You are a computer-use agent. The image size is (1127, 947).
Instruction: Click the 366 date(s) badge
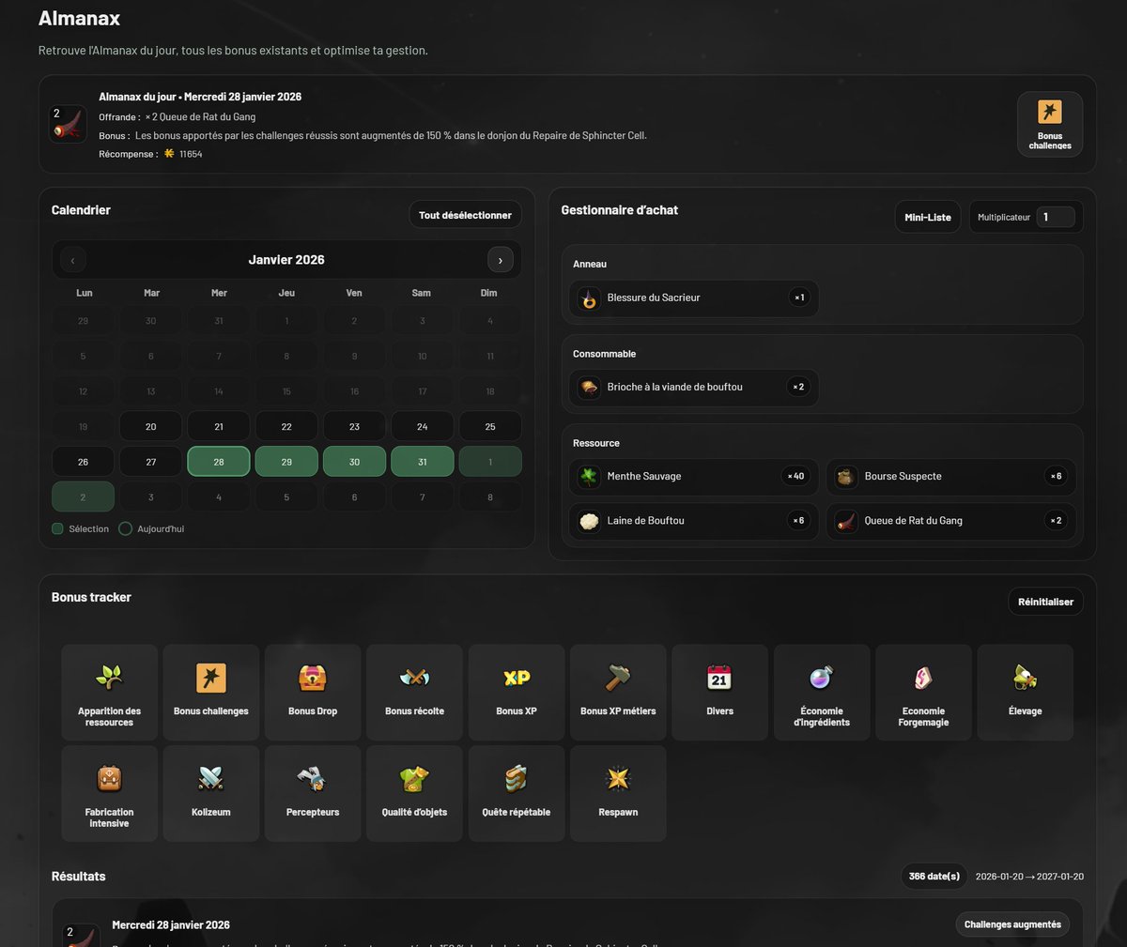coord(934,876)
